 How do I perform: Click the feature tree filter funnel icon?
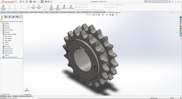coord(2,19)
